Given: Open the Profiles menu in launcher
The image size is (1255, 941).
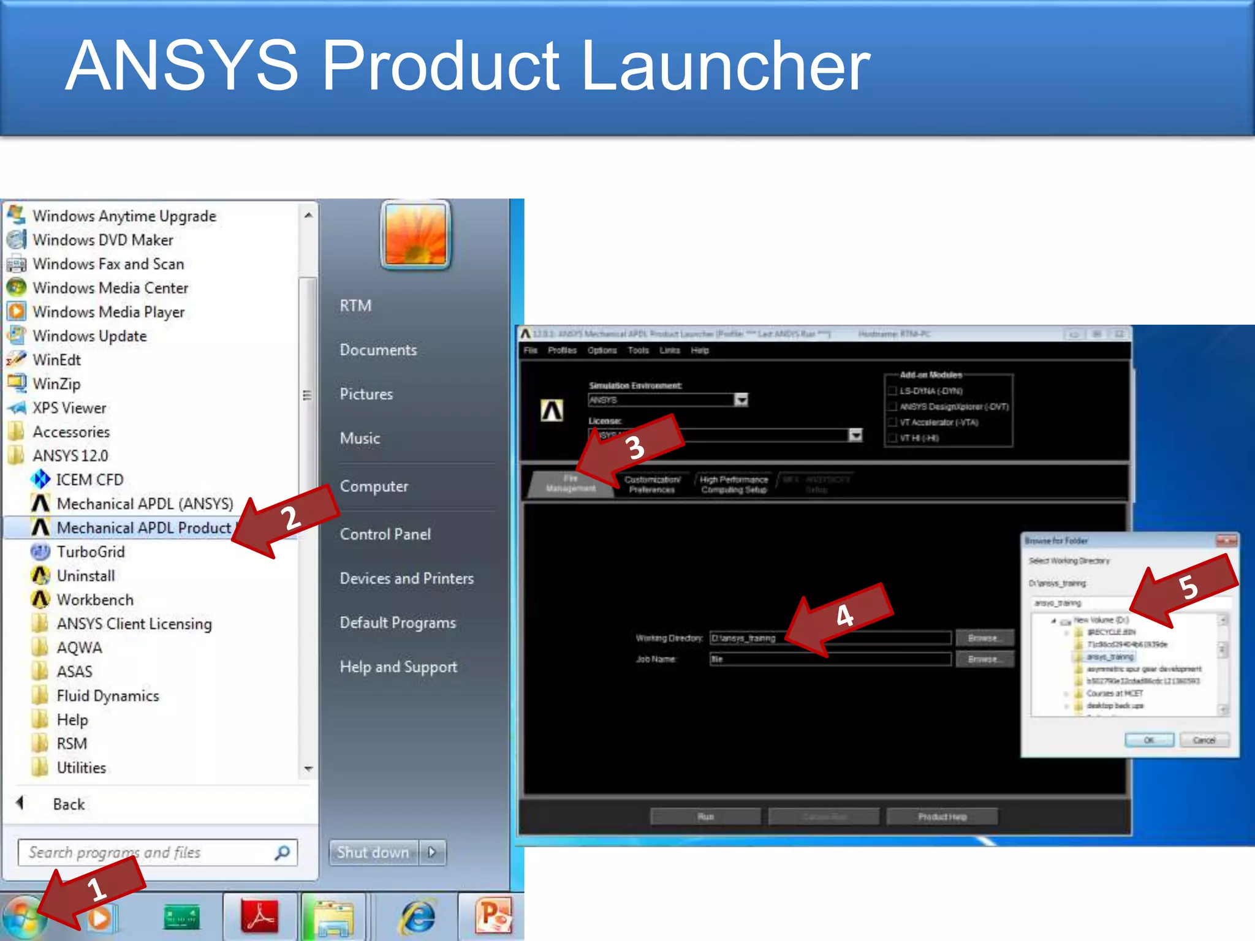Looking at the screenshot, I should coord(562,350).
